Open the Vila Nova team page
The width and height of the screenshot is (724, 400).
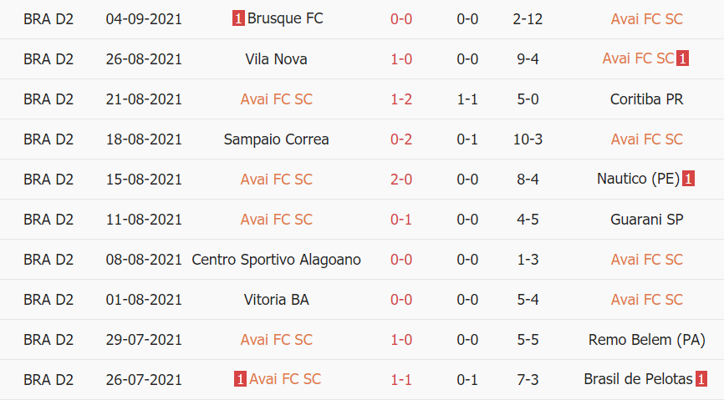click(x=276, y=58)
